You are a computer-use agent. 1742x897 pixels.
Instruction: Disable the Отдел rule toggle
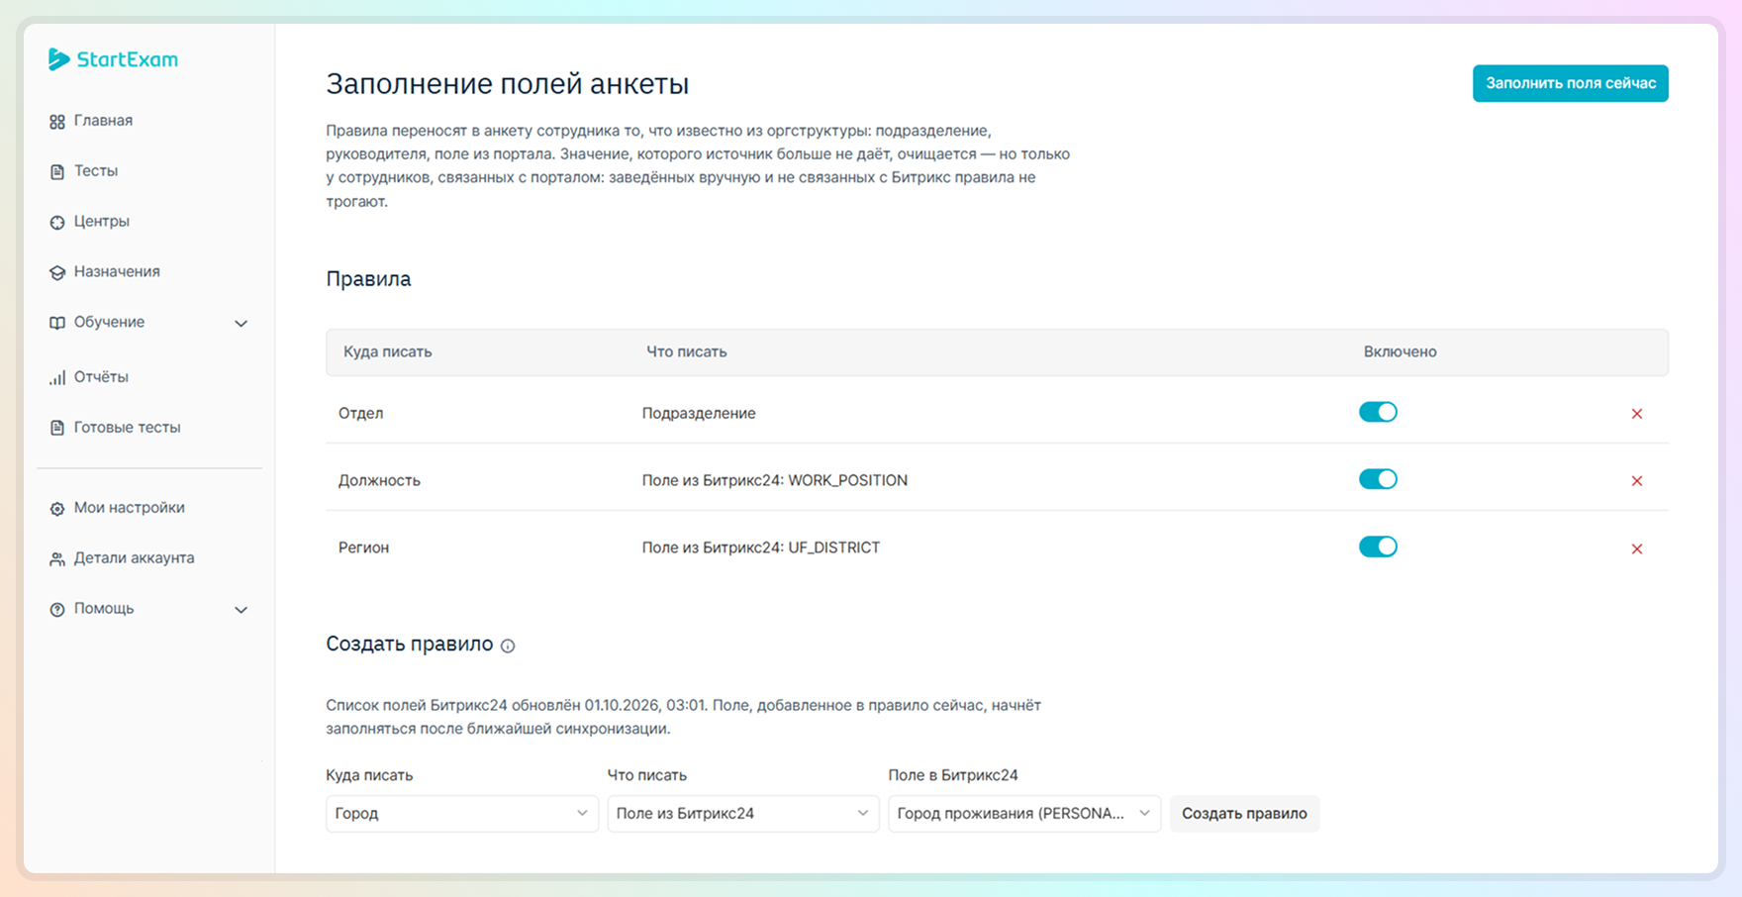click(1378, 412)
